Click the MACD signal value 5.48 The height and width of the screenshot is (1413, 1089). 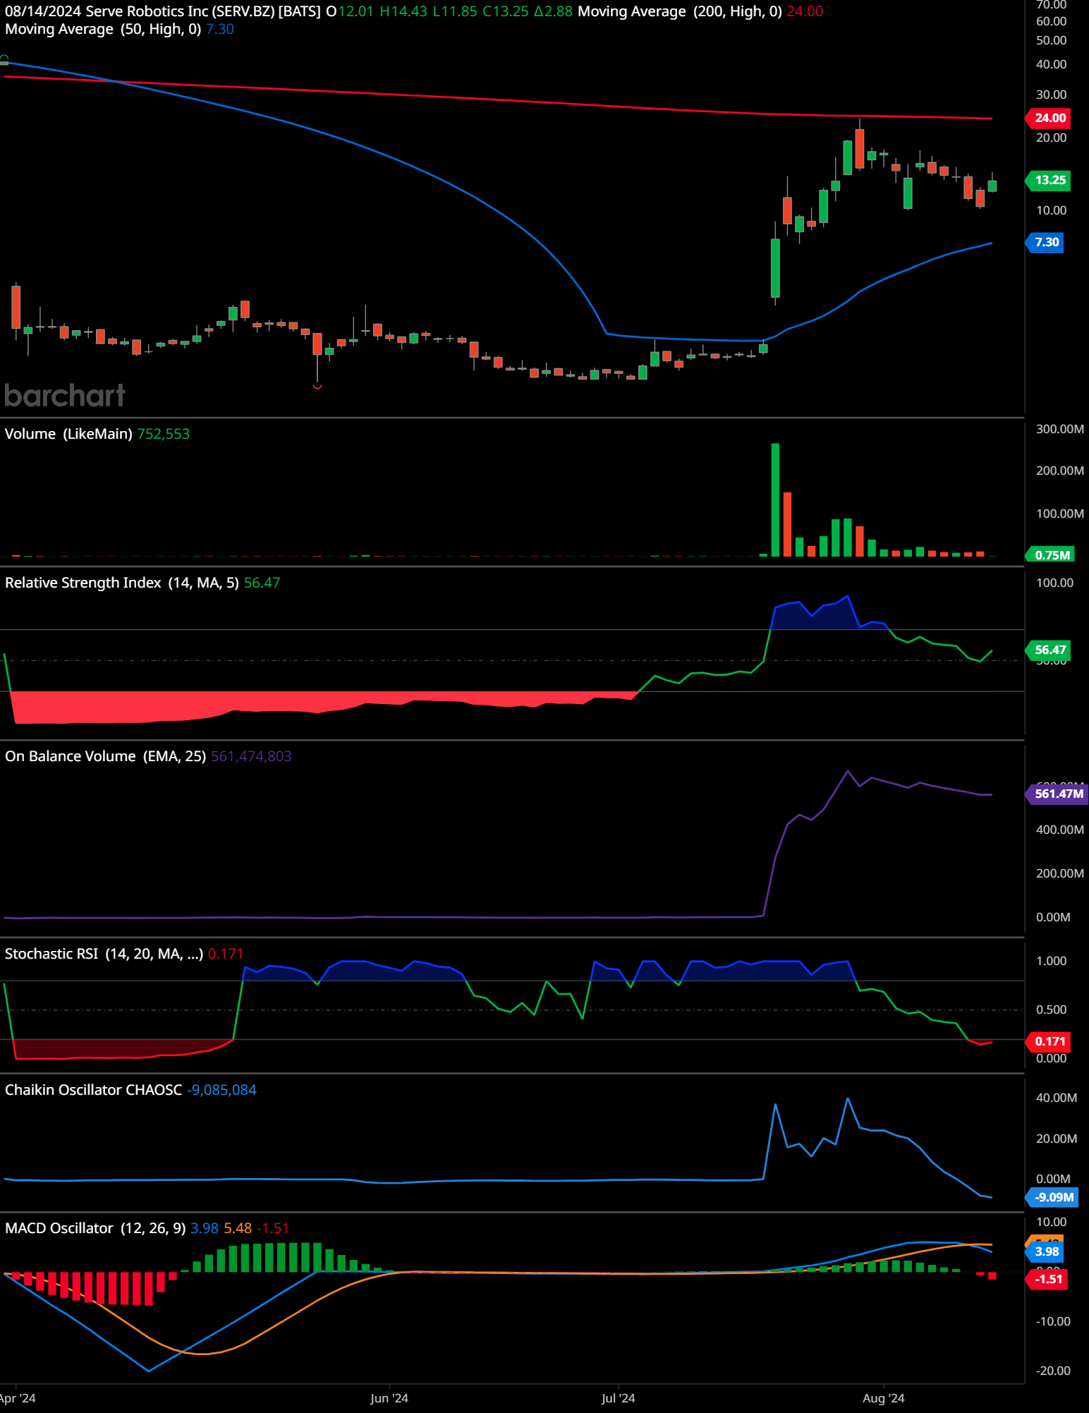point(238,1228)
